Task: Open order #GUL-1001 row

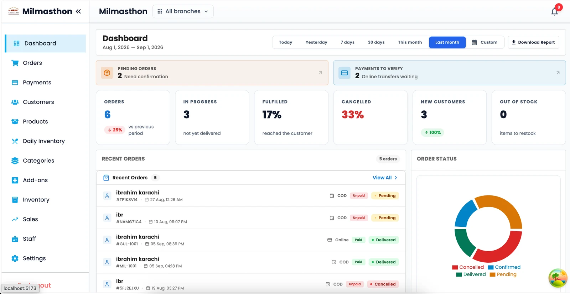Action: (x=251, y=240)
